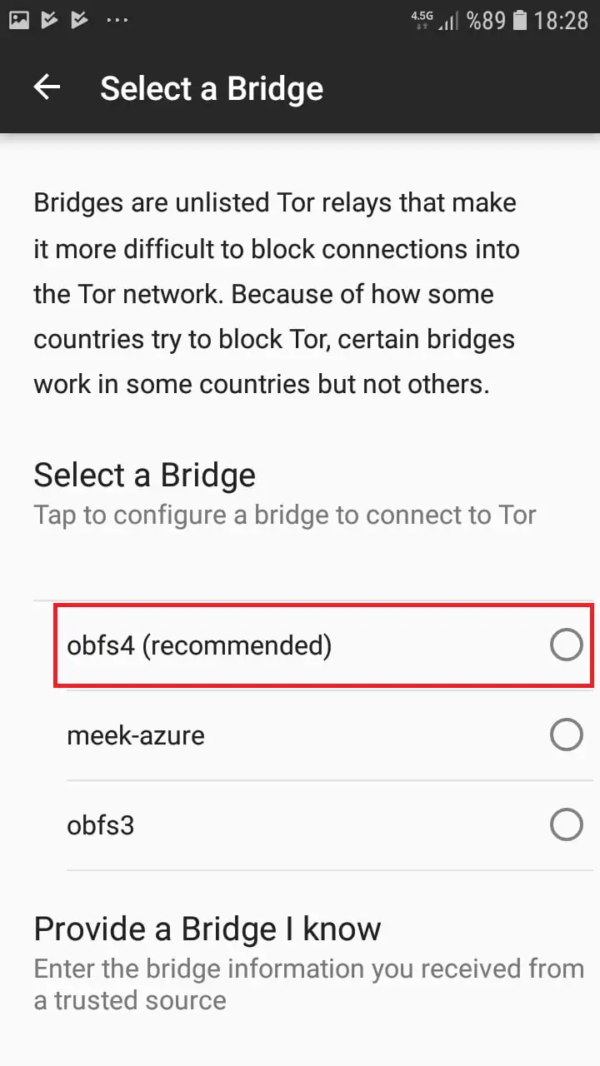Screen dimensions: 600x1066
Task: Choose the obfs3 radio button
Action: [x=566, y=824]
